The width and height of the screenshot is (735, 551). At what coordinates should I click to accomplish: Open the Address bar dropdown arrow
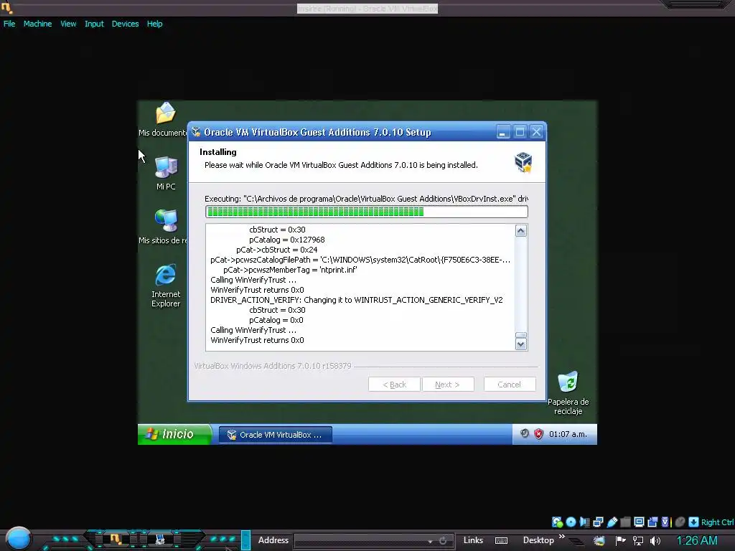pos(431,541)
